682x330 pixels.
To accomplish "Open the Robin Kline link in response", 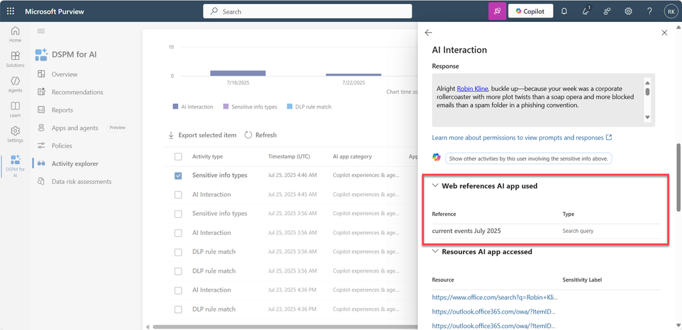I will (472, 89).
